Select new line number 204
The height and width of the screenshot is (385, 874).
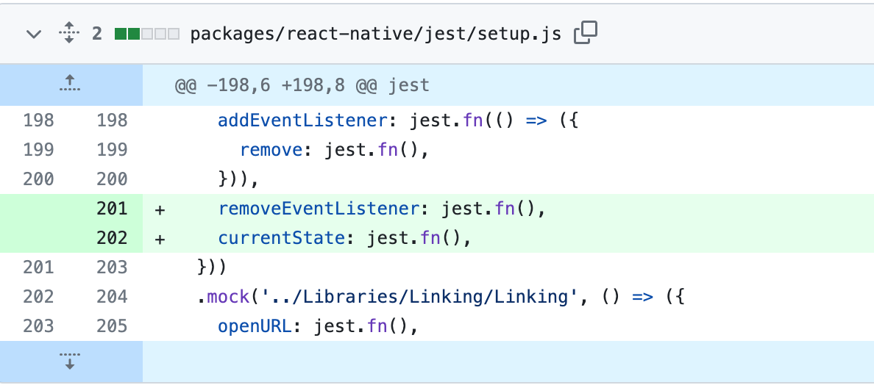[x=112, y=297]
